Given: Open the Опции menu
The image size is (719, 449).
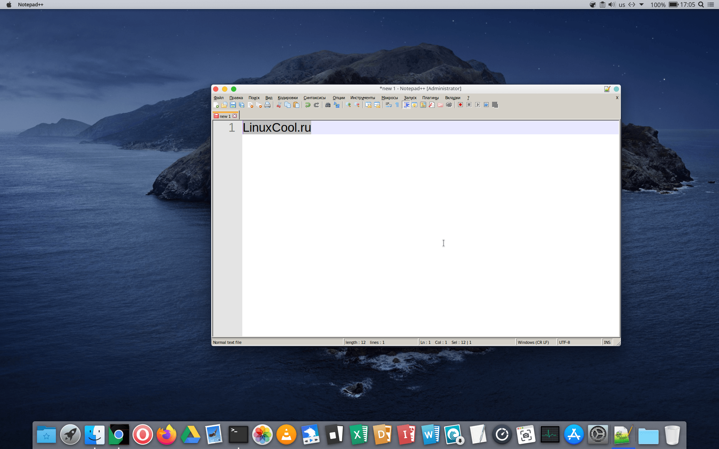Looking at the screenshot, I should (339, 98).
